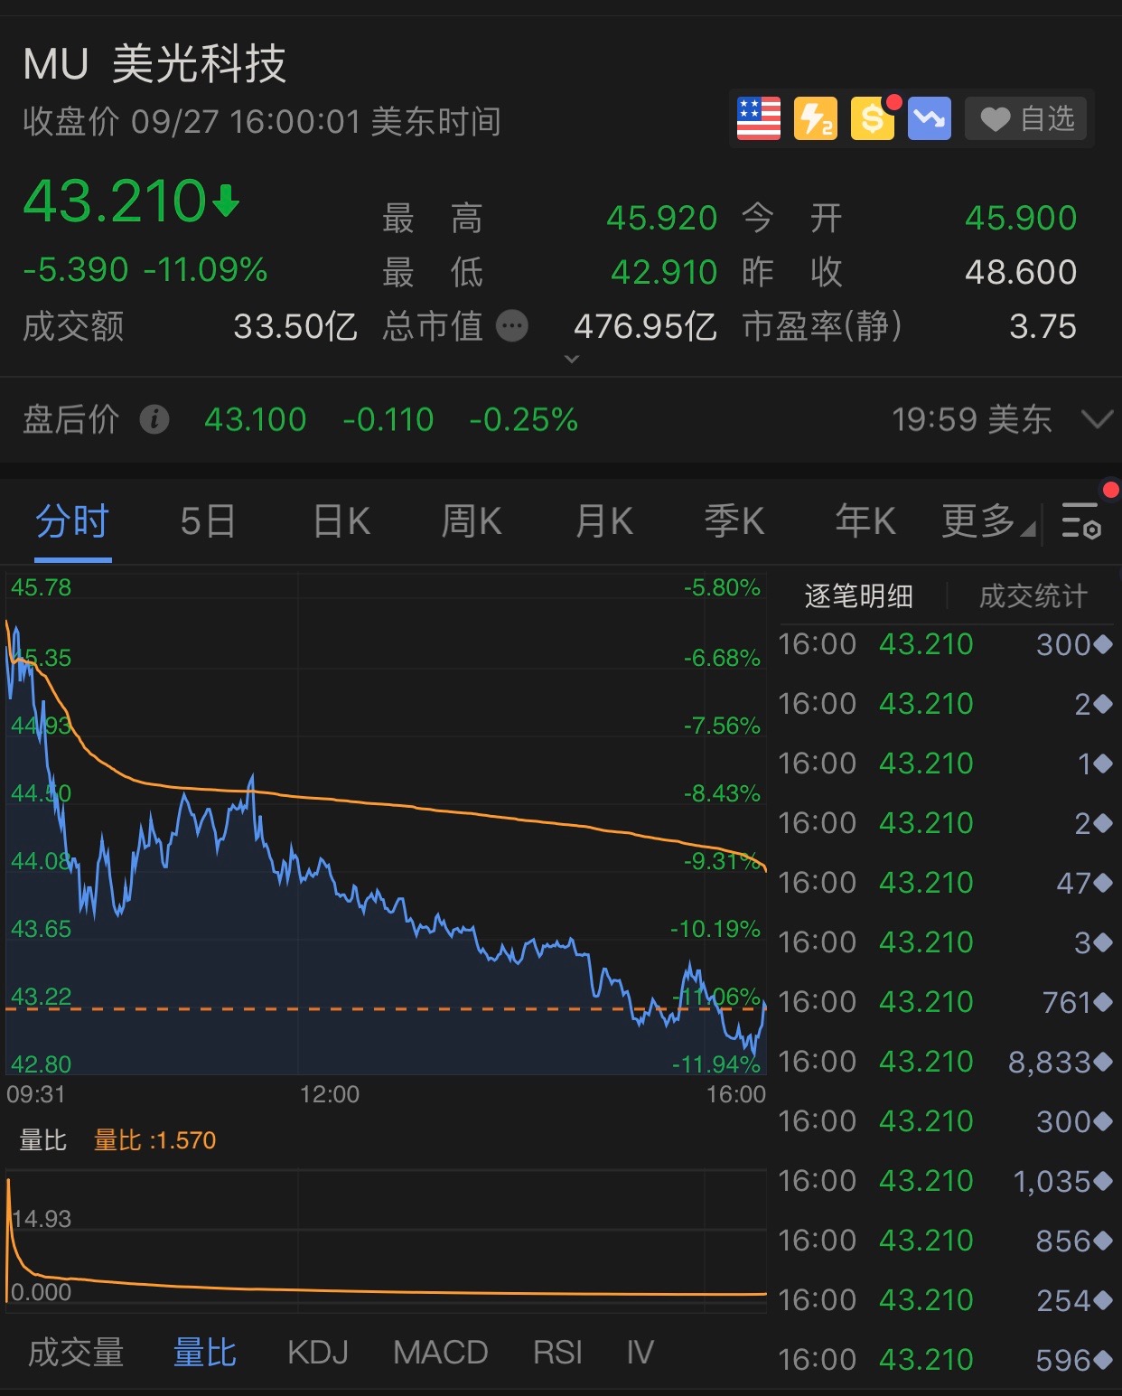Switch to the 日K chart tab
1122x1396 pixels.
pos(341,521)
